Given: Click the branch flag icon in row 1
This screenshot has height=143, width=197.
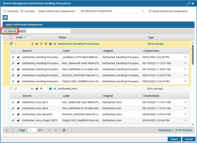Looking at the screenshot, I should point(41,44).
